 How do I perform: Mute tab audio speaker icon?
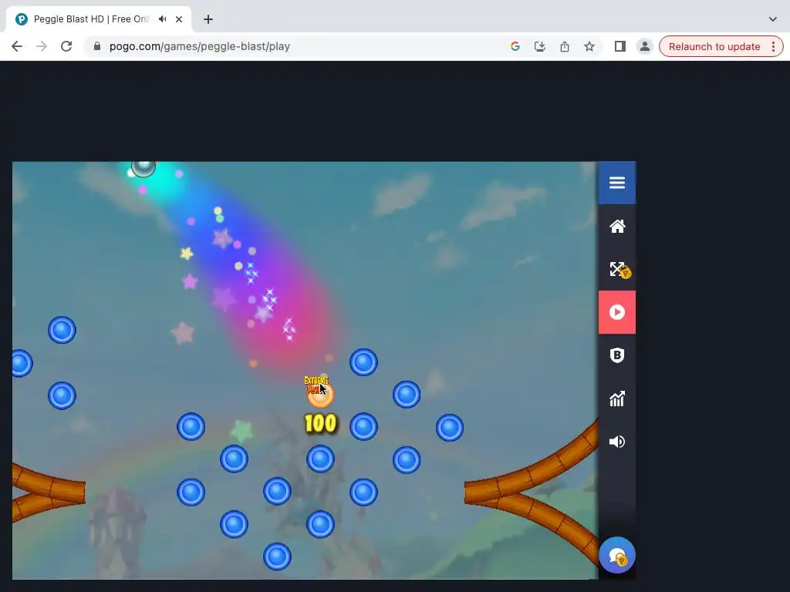coord(162,19)
